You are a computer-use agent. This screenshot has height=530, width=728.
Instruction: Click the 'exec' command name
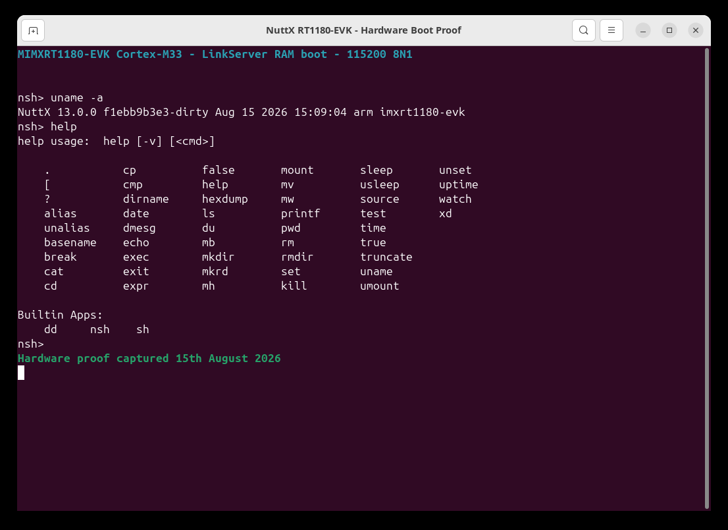pyautogui.click(x=136, y=257)
